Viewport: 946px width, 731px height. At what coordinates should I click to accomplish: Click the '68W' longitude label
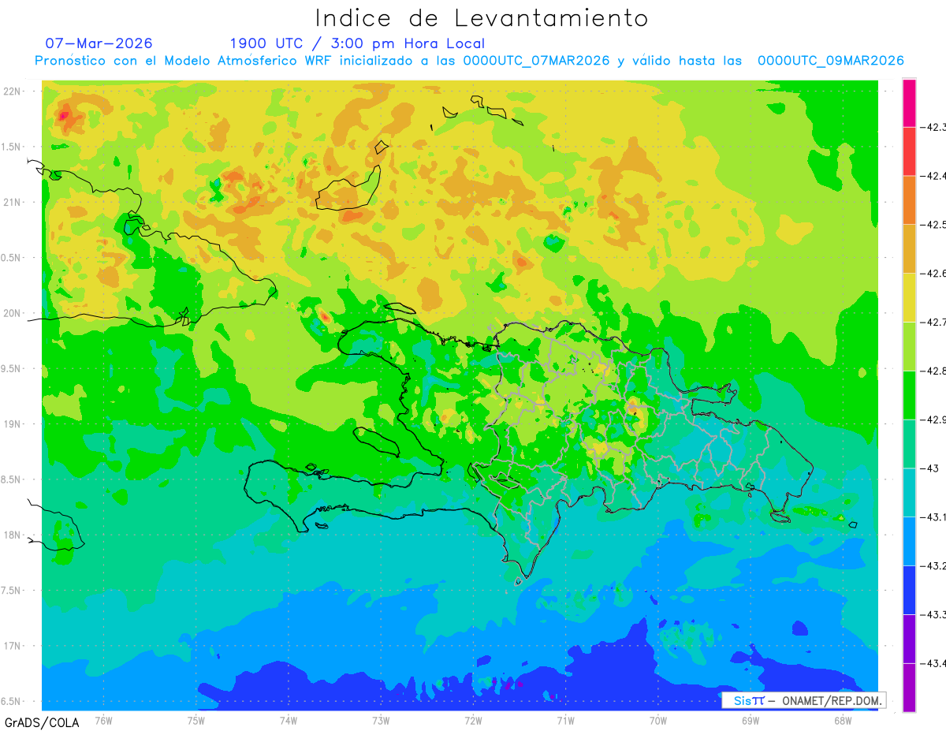[843, 720]
